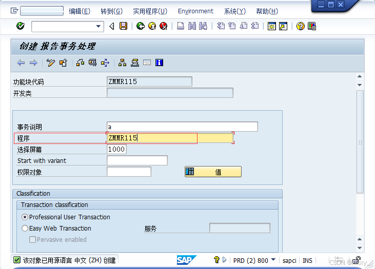Click the Test monitor icon
This screenshot has width=375, height=269.
coord(92,63)
